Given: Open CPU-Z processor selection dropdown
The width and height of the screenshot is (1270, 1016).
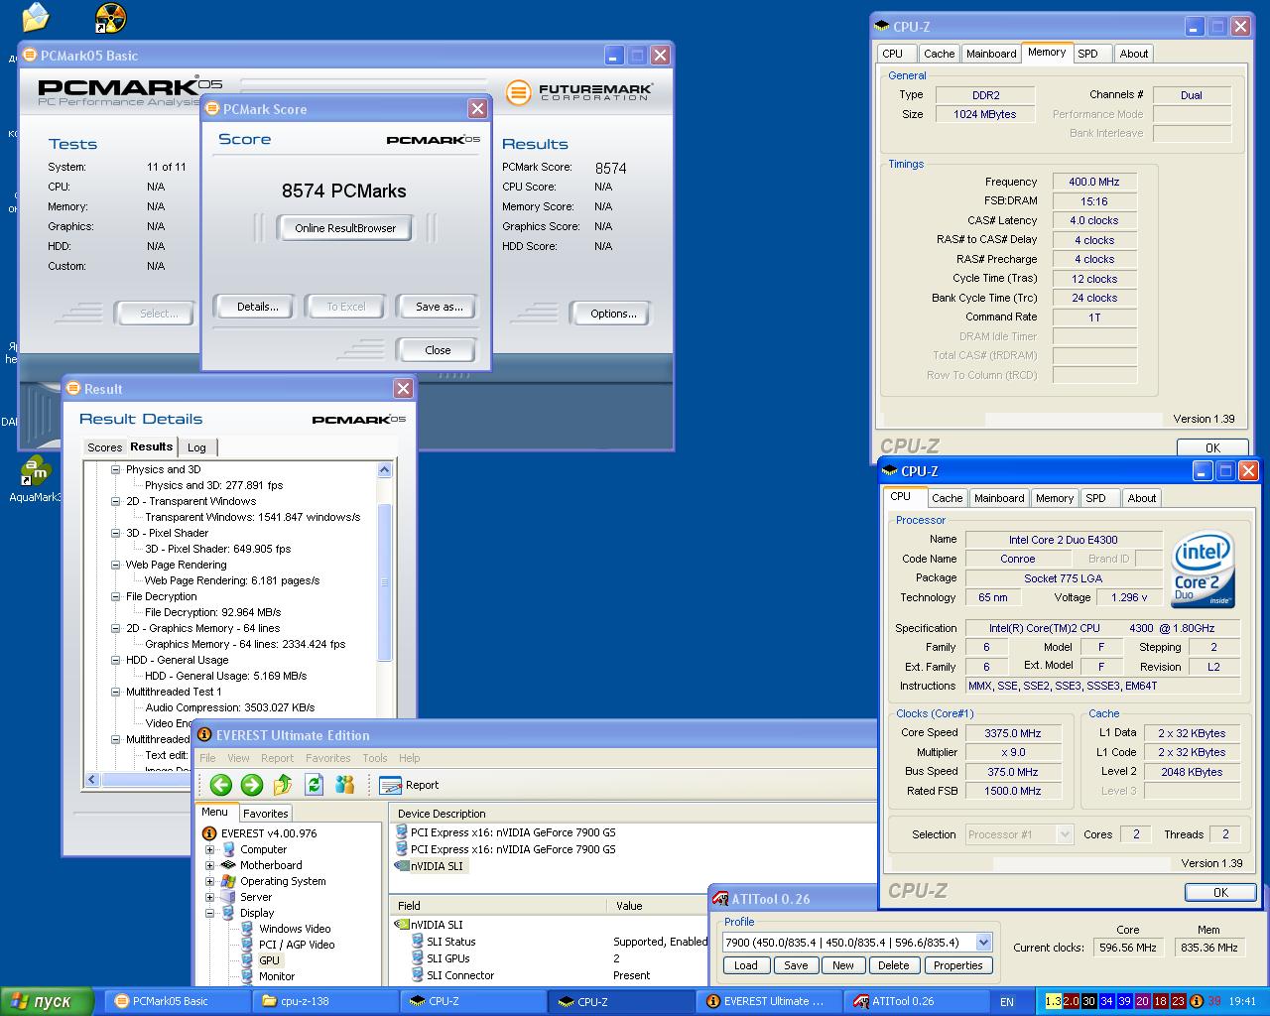Looking at the screenshot, I should [1065, 834].
